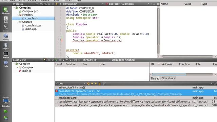This screenshot has width=217, height=122.
Task: Run the project with green play button
Action: click(6, 111)
